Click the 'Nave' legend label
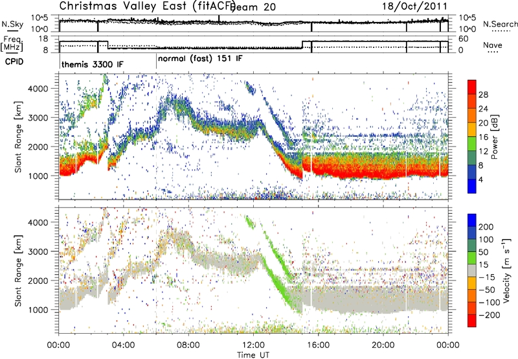Image resolution: width=518 pixels, height=359 pixels. click(493, 45)
